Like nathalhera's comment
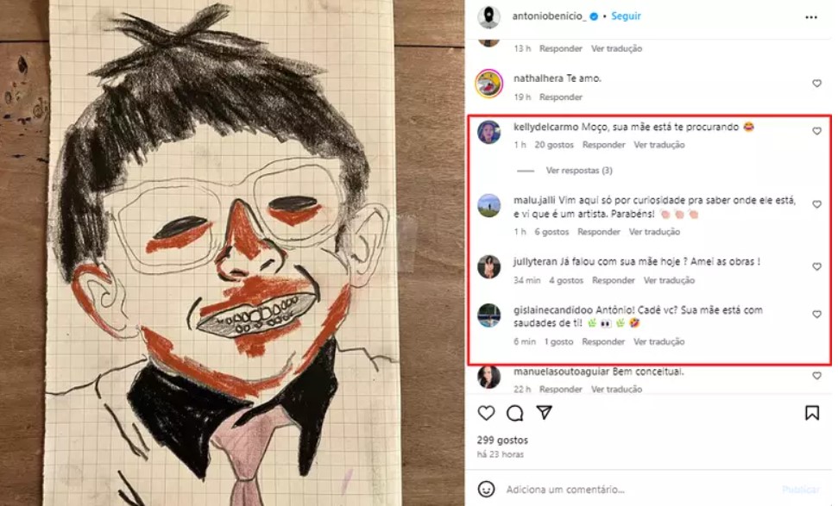The width and height of the screenshot is (838, 506). pyautogui.click(x=816, y=84)
